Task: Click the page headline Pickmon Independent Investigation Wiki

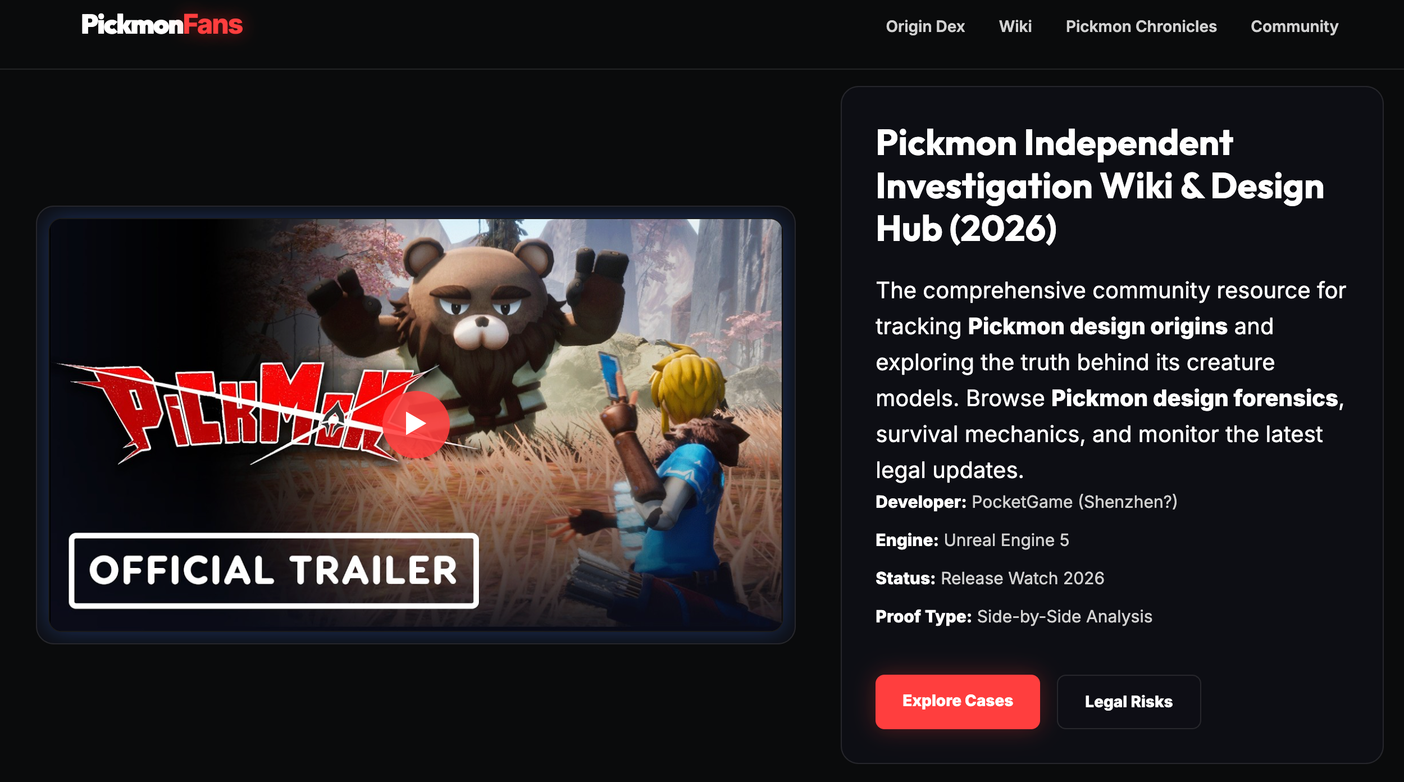Action: pos(1100,185)
